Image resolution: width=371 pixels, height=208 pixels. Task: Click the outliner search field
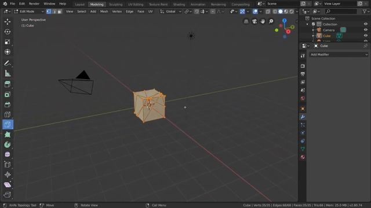click(341, 12)
